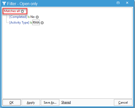Click the funnel filter icon in title bar
This screenshot has height=108, width=135.
coord(4,3)
